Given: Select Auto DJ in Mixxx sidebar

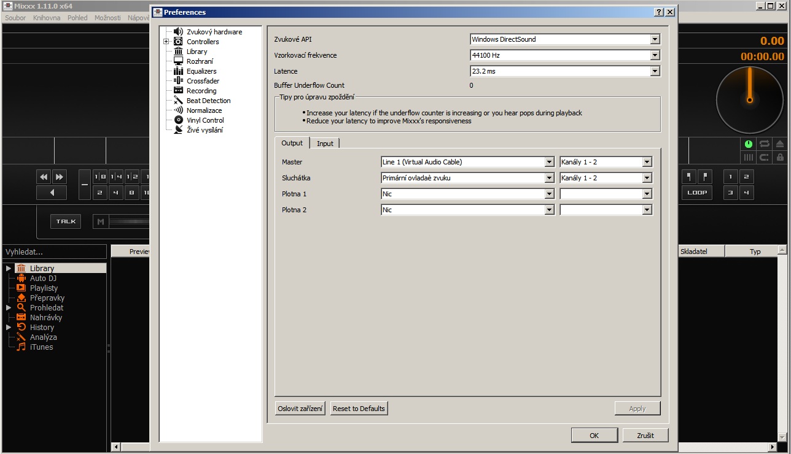Looking at the screenshot, I should (43, 278).
